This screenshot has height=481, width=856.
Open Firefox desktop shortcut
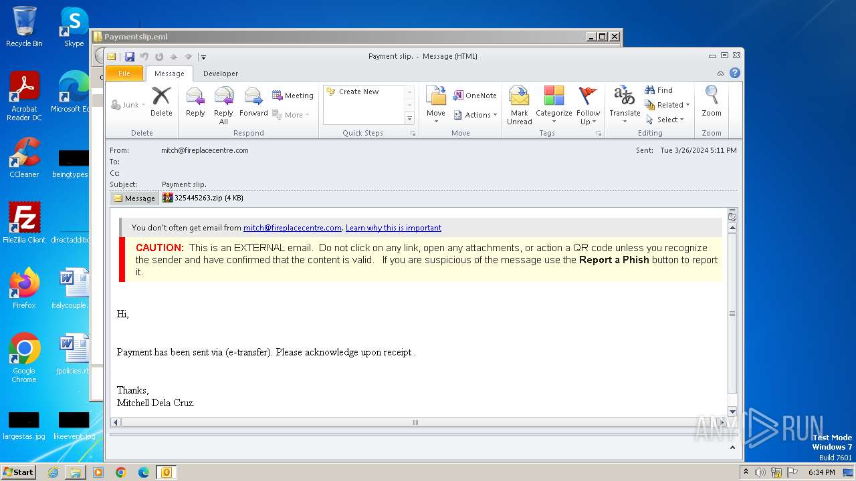(x=24, y=288)
